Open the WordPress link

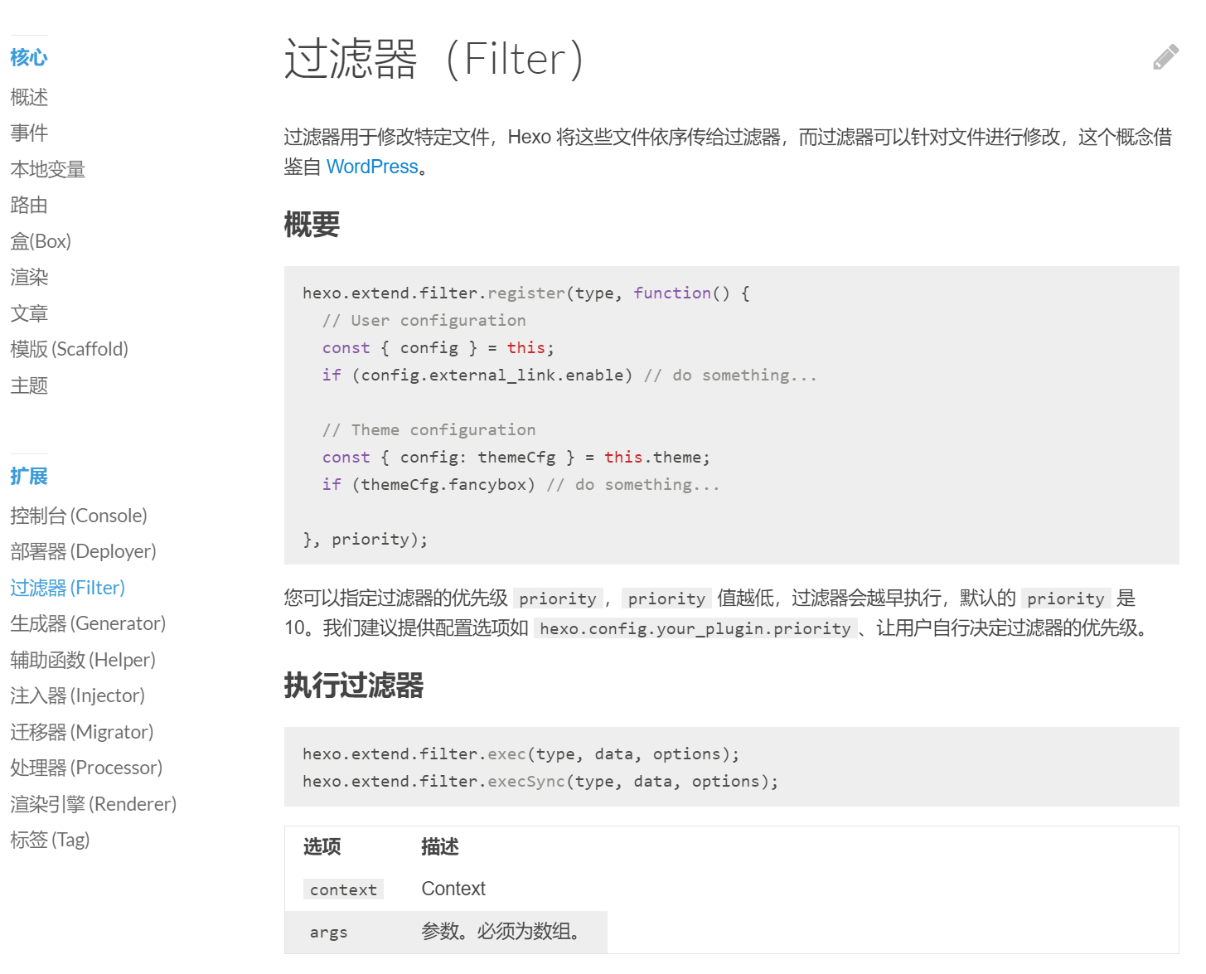point(371,167)
